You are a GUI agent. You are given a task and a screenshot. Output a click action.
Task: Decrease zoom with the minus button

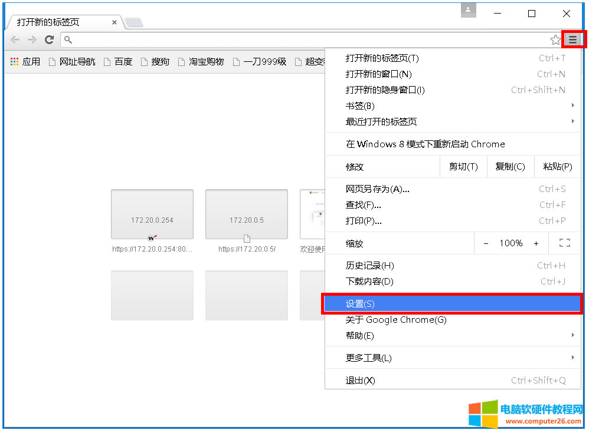coord(486,243)
